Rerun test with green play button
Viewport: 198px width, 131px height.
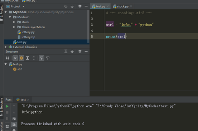pyautogui.click(x=7, y=106)
